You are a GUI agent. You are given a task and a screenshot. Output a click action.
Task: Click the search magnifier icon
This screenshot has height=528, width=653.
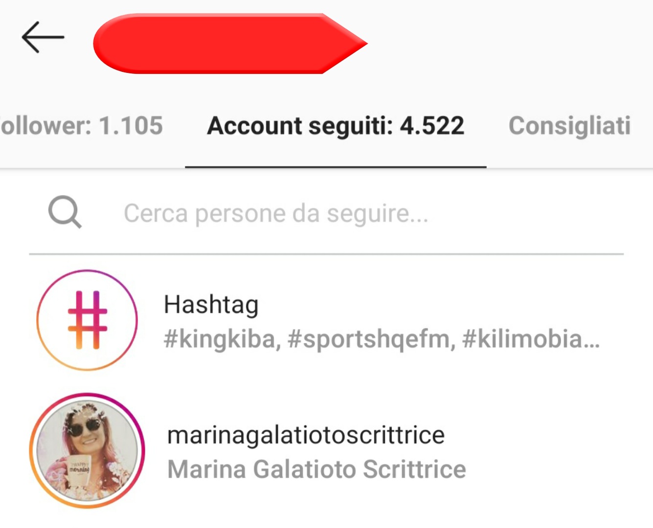click(x=65, y=213)
